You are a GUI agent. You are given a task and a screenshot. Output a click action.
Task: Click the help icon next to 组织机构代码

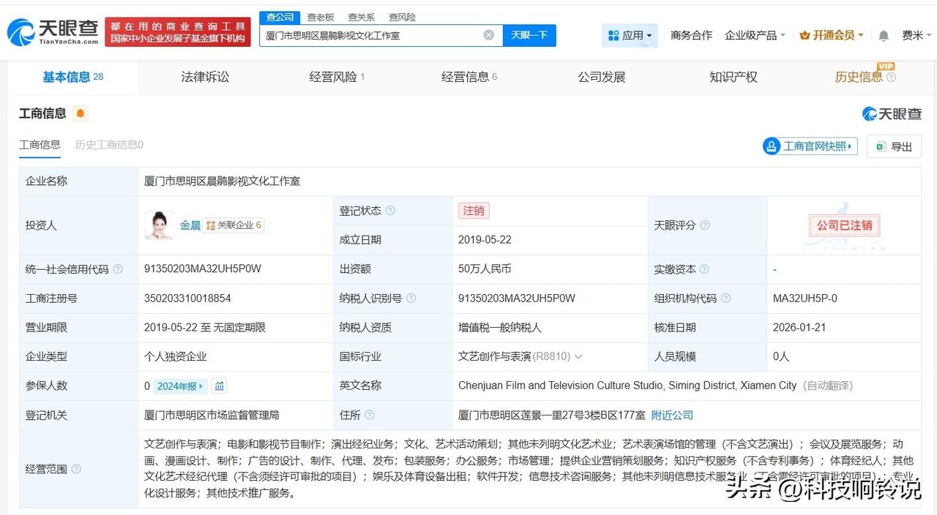(725, 298)
